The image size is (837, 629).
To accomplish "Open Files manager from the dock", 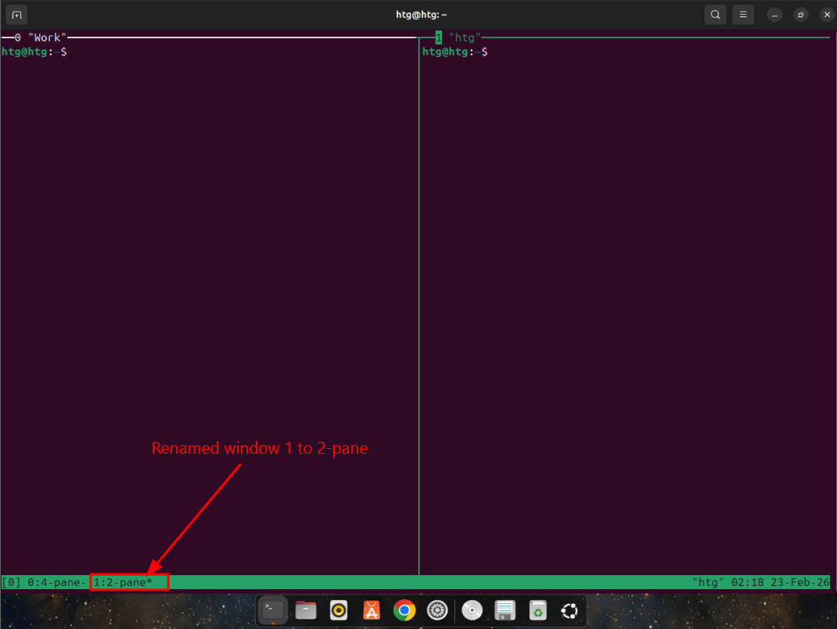I will pos(306,609).
